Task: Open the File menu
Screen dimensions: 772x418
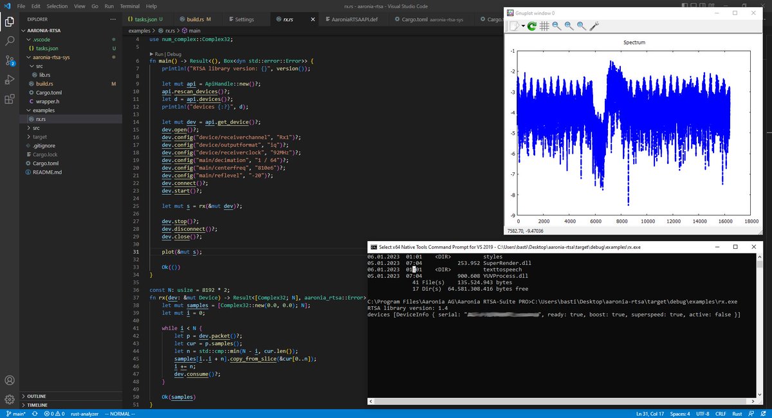Action: point(21,6)
